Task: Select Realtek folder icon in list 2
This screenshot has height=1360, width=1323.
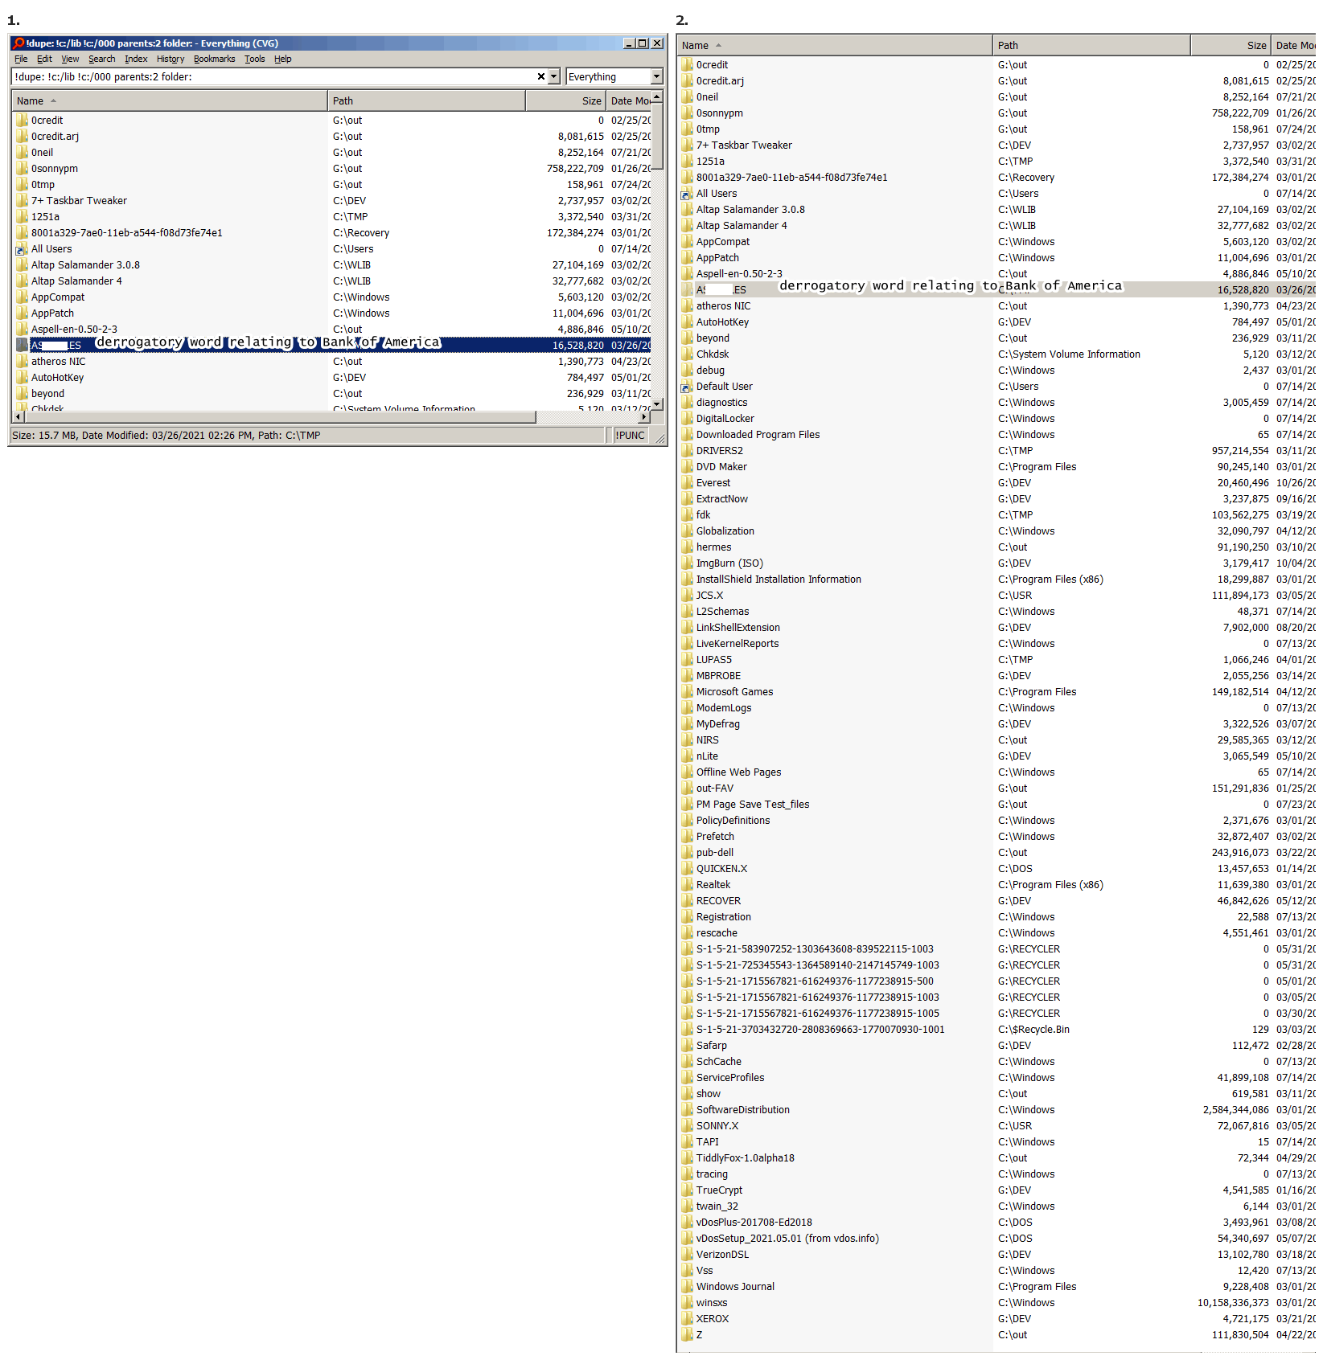Action: pos(687,884)
